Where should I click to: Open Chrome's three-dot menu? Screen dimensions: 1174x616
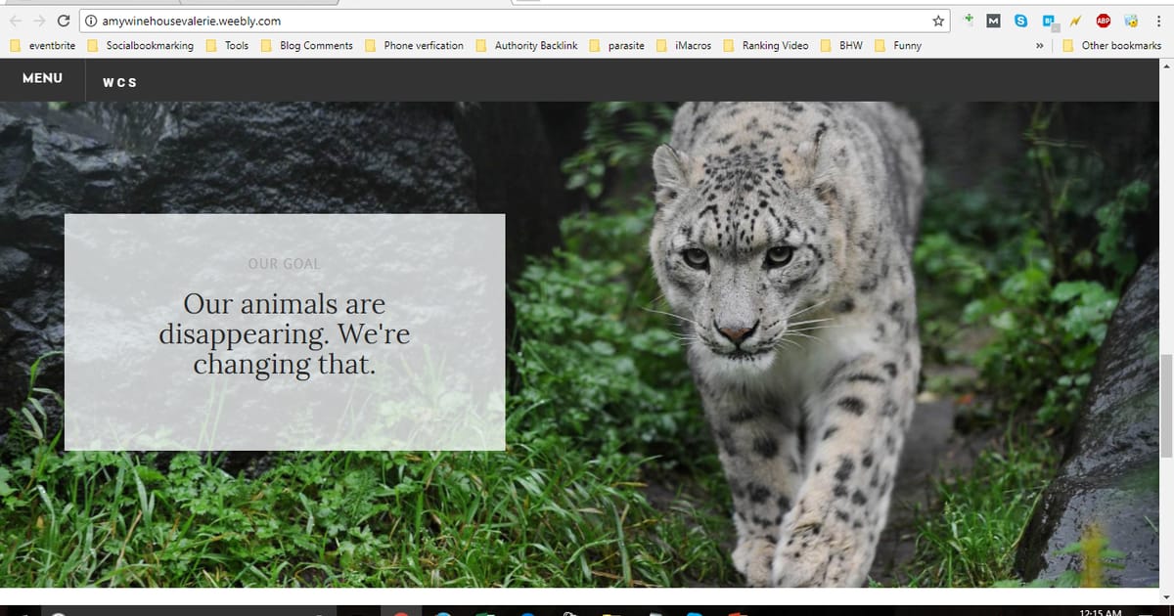click(1158, 21)
